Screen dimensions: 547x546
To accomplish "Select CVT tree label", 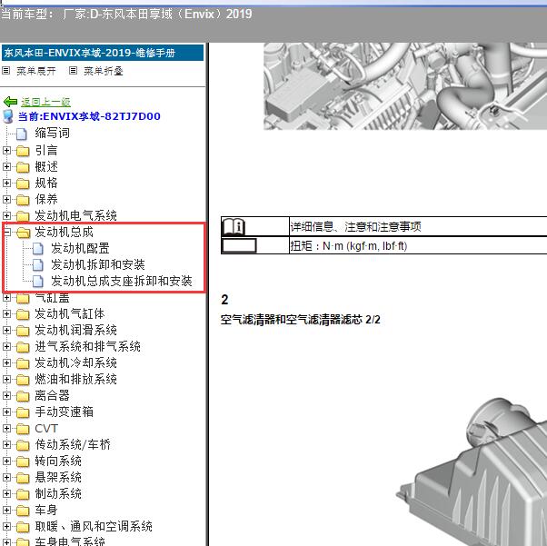I will pos(46,429).
